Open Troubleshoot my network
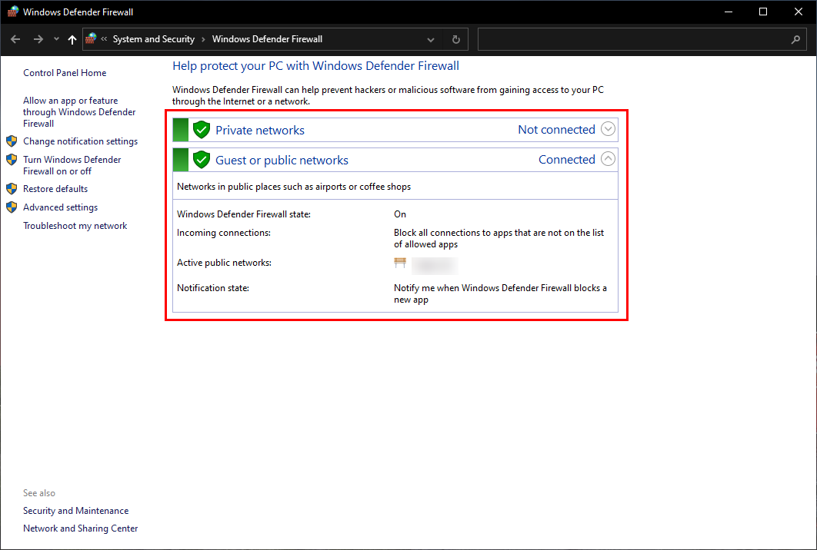The height and width of the screenshot is (550, 817). tap(75, 226)
